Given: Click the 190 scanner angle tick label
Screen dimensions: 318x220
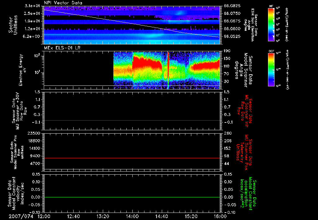Looking at the screenshot, I should coord(227,51).
